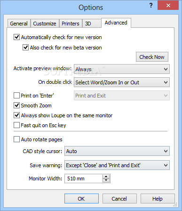Go to the Printers tab

71,24
